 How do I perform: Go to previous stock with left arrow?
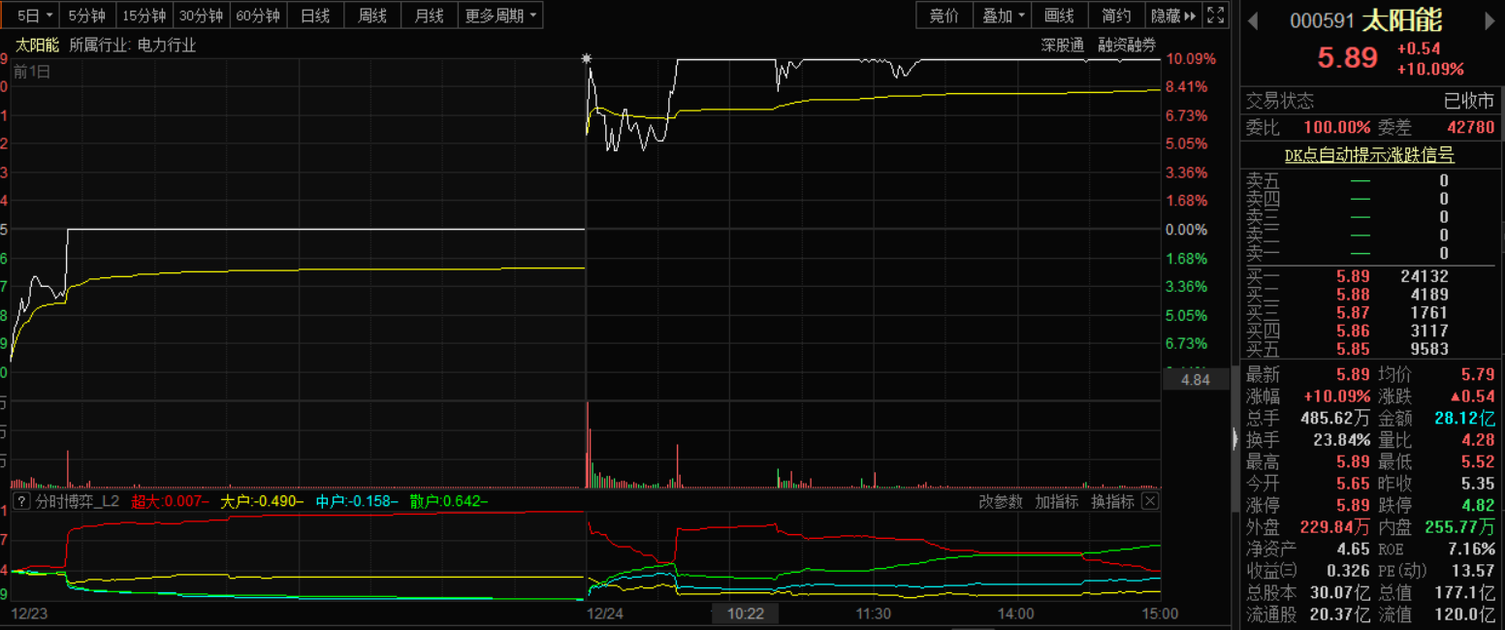pos(1252,20)
